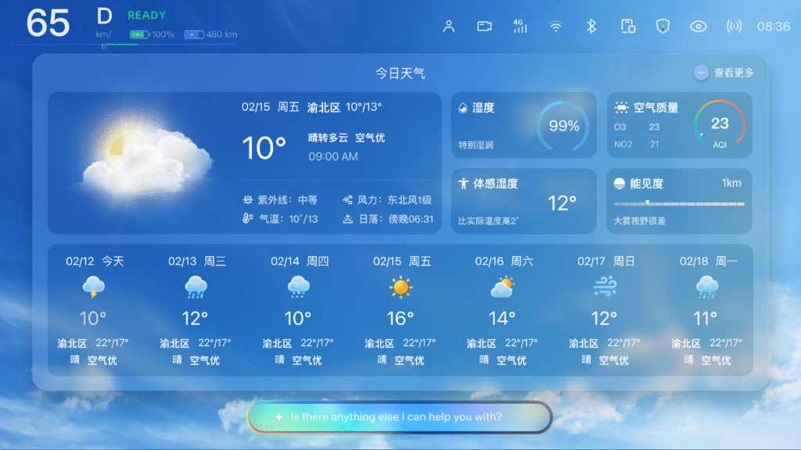Toggle the eye monitoring icon
801x450 pixels.
pos(699,26)
